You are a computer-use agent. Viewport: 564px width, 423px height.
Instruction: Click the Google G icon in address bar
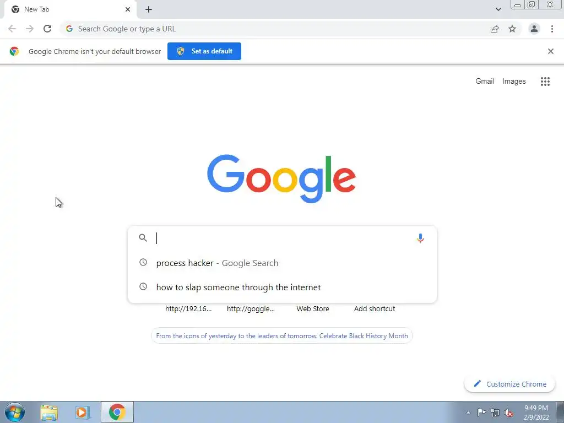coord(69,29)
